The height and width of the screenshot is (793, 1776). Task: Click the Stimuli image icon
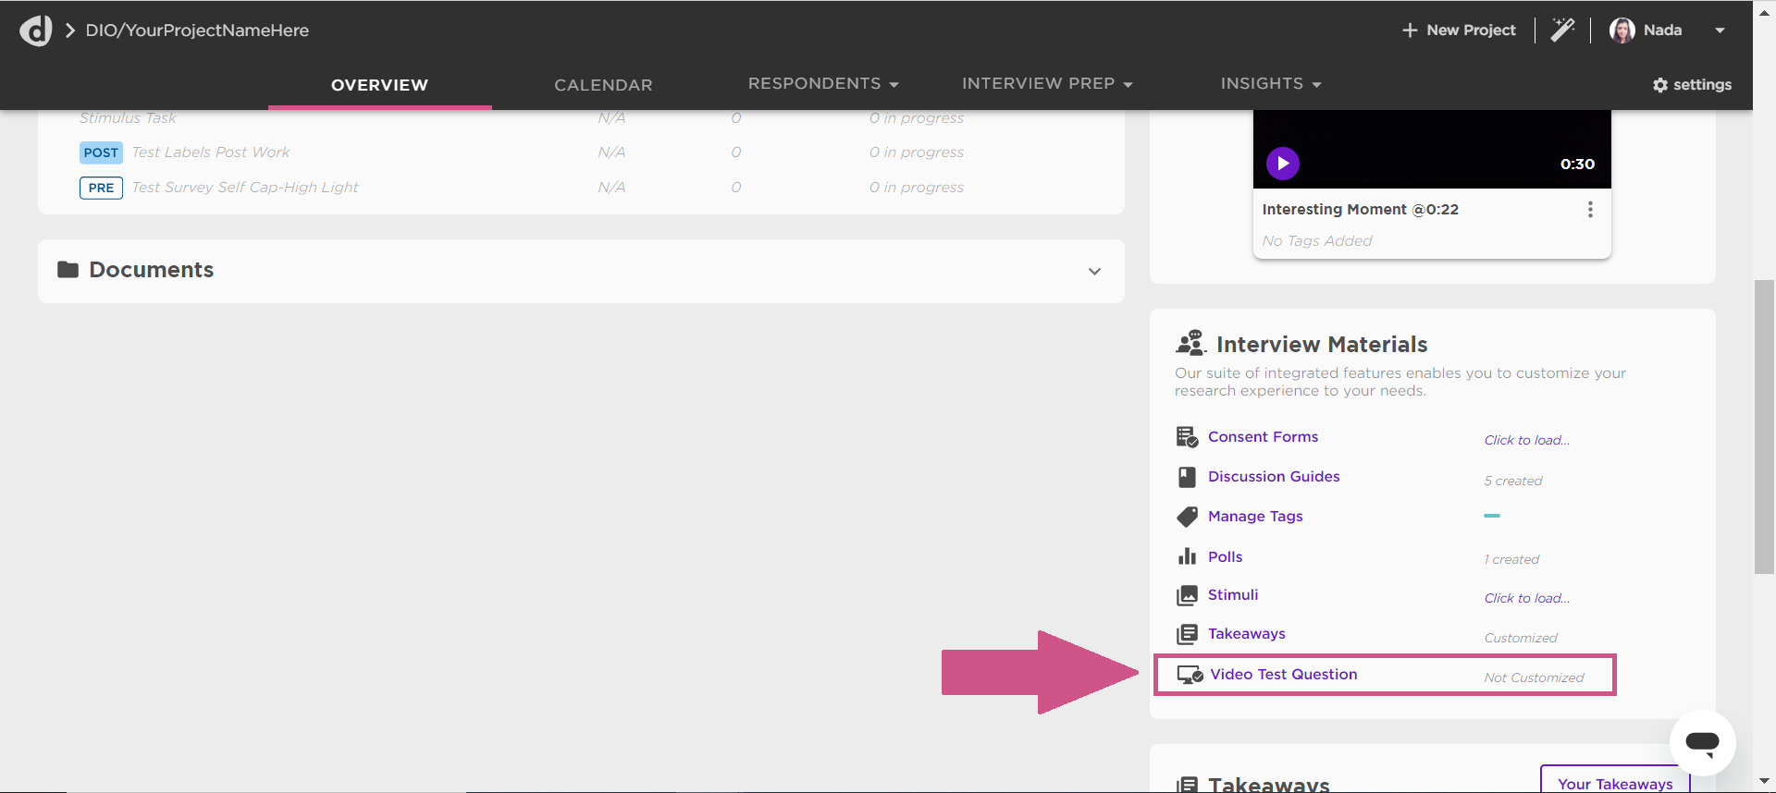[1187, 595]
